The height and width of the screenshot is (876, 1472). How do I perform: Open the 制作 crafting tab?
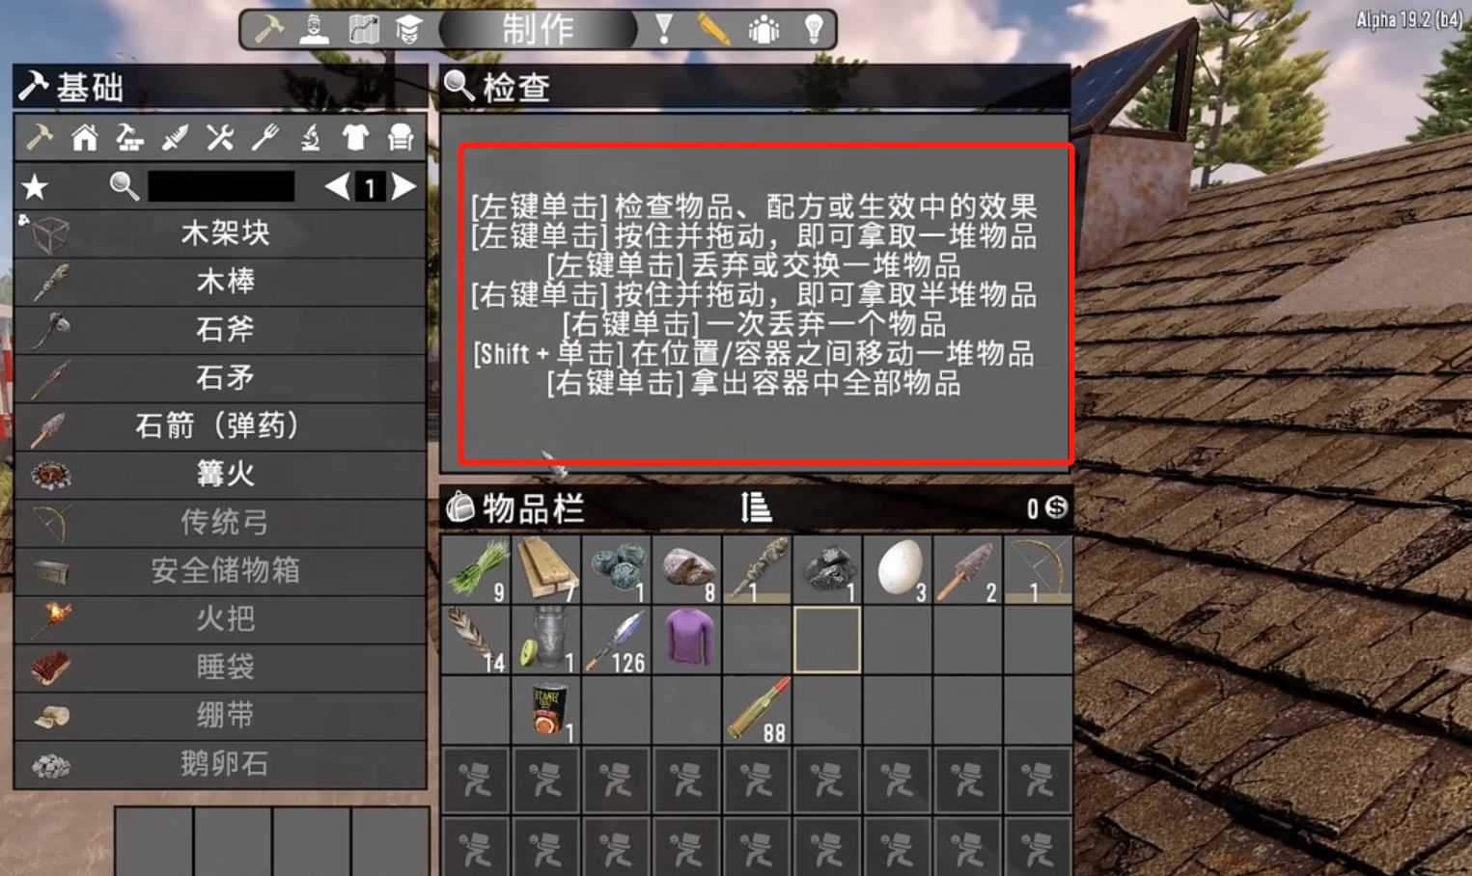pyautogui.click(x=538, y=30)
